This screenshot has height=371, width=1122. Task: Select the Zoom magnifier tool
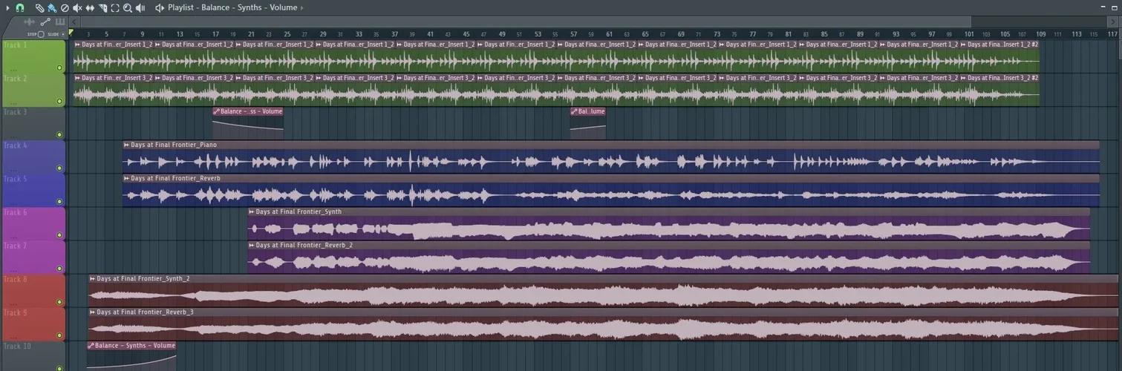point(128,7)
